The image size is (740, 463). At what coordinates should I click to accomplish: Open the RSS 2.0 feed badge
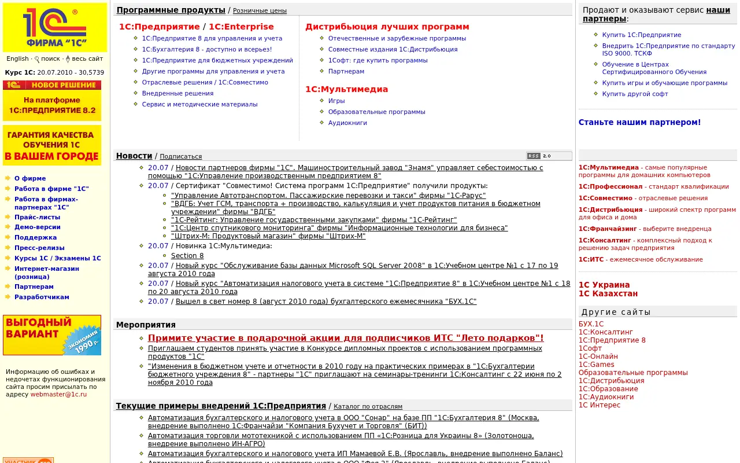[x=549, y=156]
